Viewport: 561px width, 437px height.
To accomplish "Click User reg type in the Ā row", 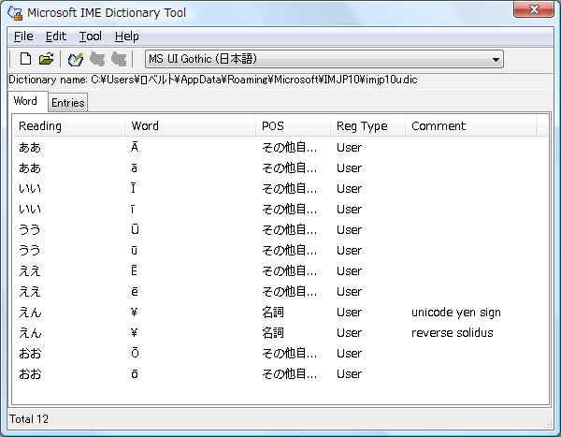I will pos(349,147).
